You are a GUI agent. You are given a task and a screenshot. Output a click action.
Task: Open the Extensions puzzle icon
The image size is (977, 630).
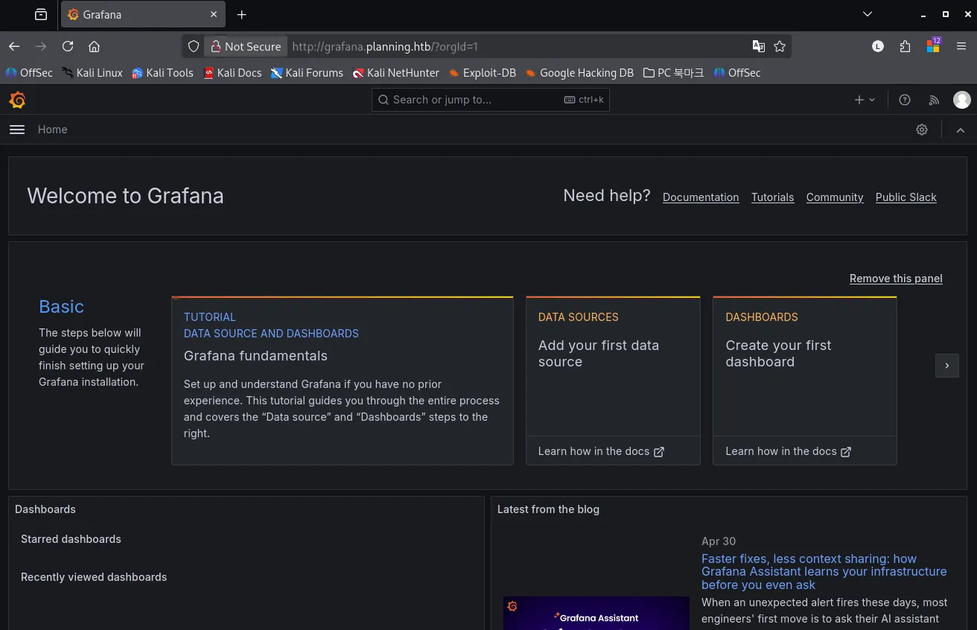[905, 46]
